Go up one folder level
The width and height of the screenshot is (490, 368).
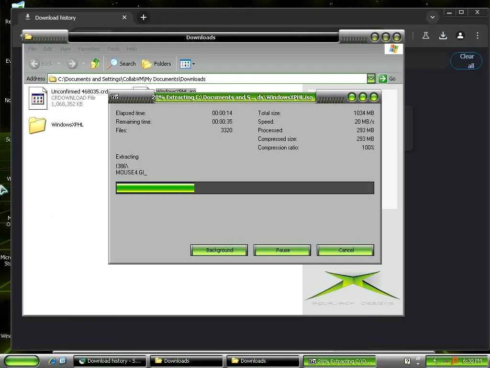(x=95, y=64)
